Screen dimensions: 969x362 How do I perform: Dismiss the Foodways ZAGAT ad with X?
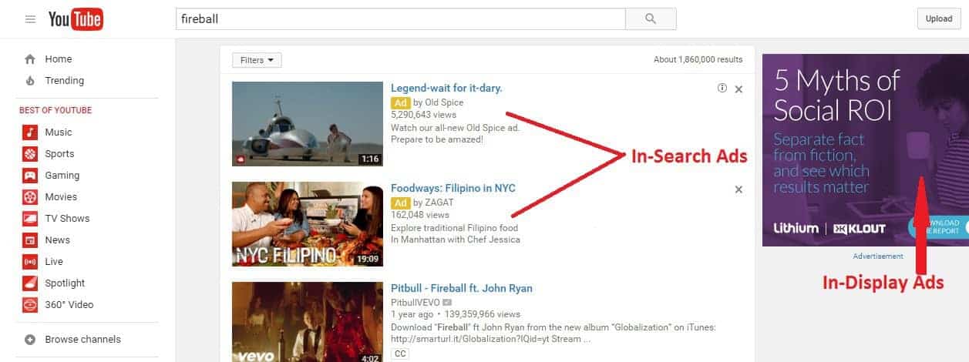coord(739,189)
